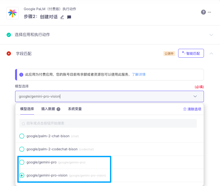Click Google PaLM（付费版）执行动作 subtitle

click(x=50, y=9)
